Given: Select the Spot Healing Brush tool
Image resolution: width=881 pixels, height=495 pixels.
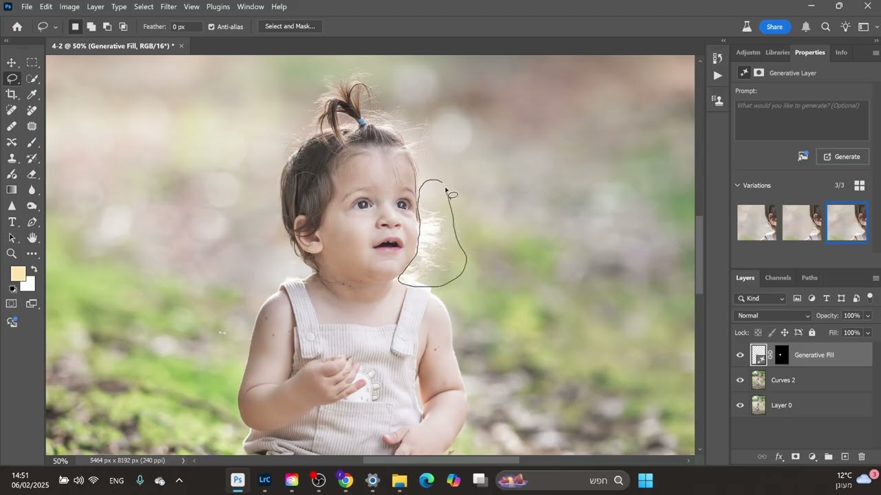Looking at the screenshot, I should 12,110.
